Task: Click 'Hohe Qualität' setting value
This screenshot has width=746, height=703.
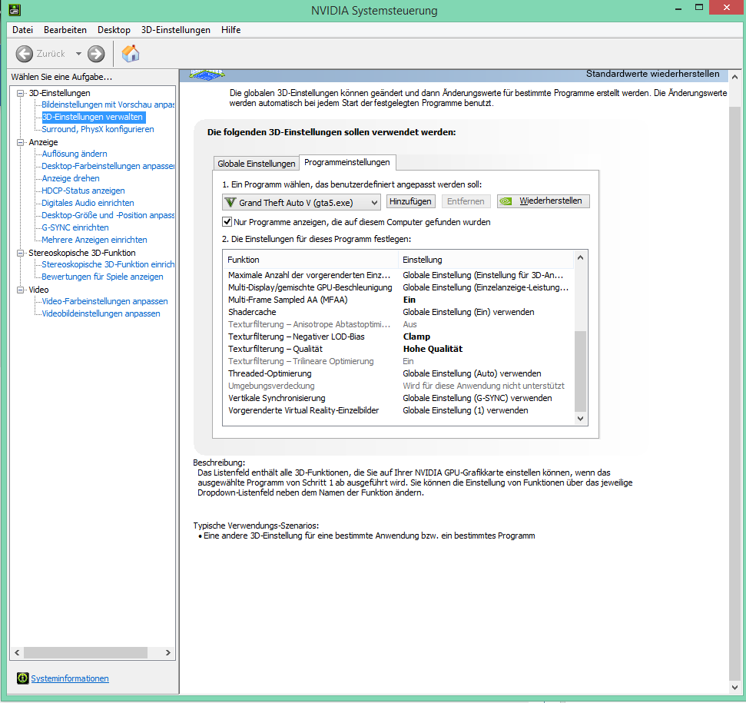Action: [x=433, y=349]
